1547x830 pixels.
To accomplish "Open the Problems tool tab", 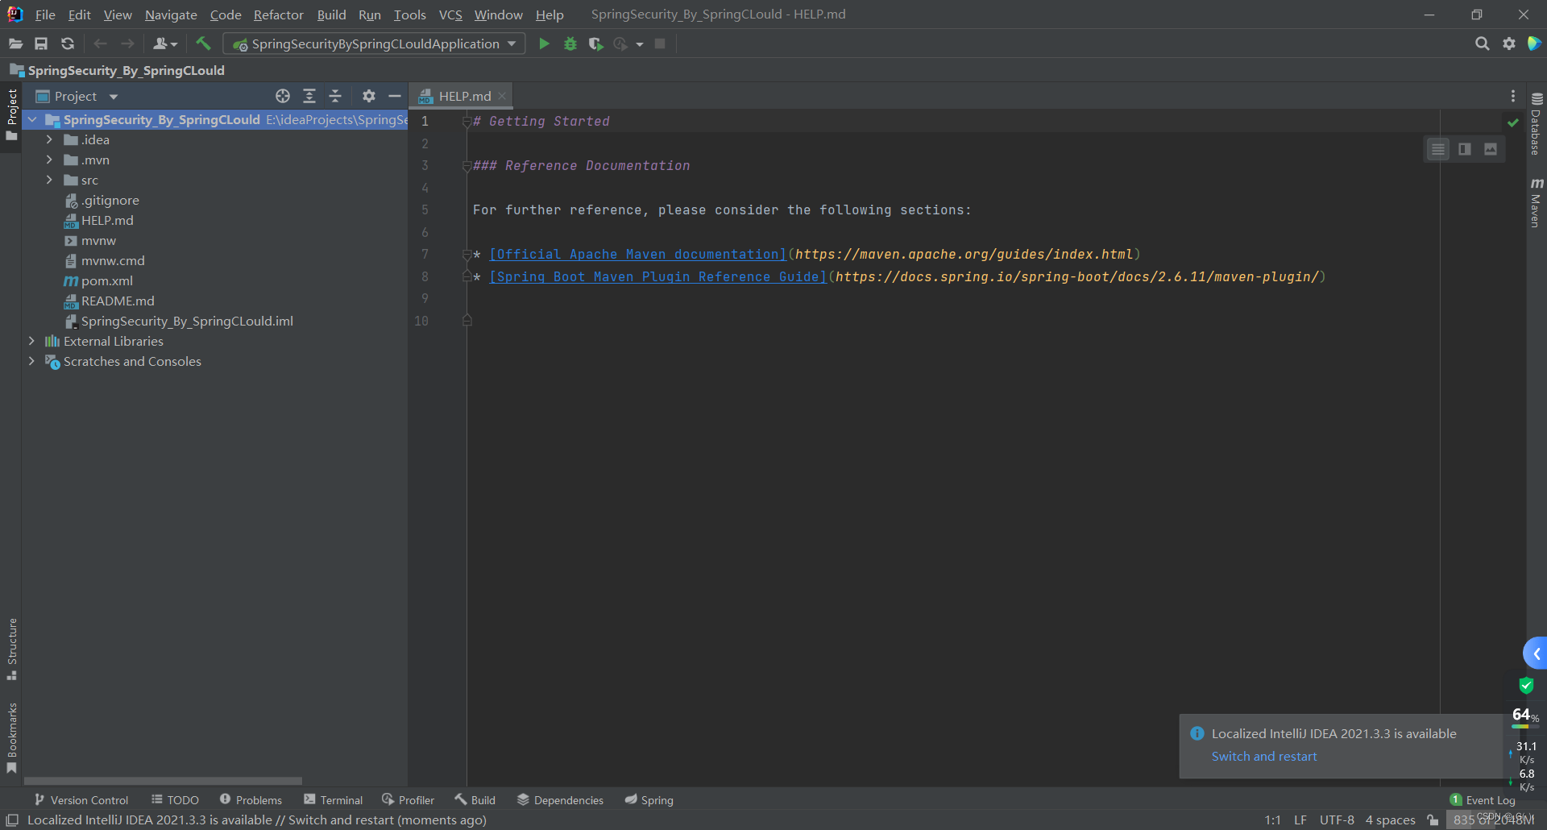I will (251, 799).
